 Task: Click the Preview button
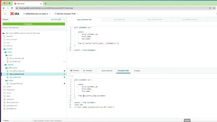pyautogui.click(x=75, y=70)
